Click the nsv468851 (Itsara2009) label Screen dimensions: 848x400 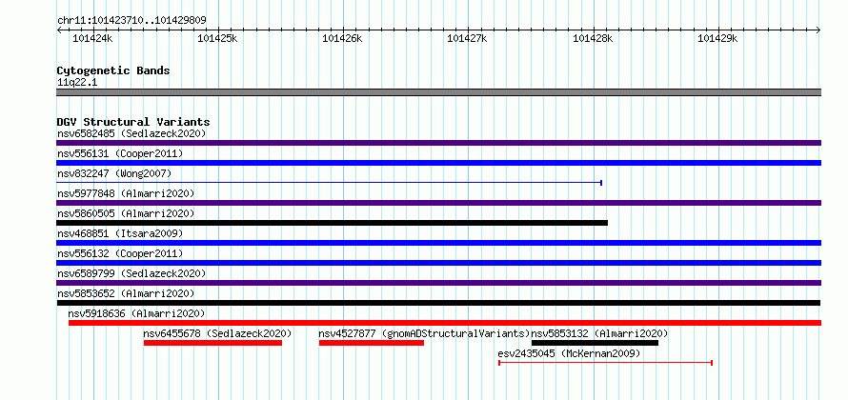click(x=120, y=233)
